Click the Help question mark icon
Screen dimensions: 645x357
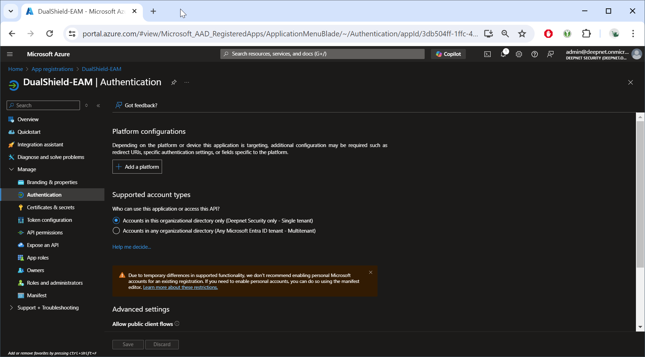(x=534, y=54)
